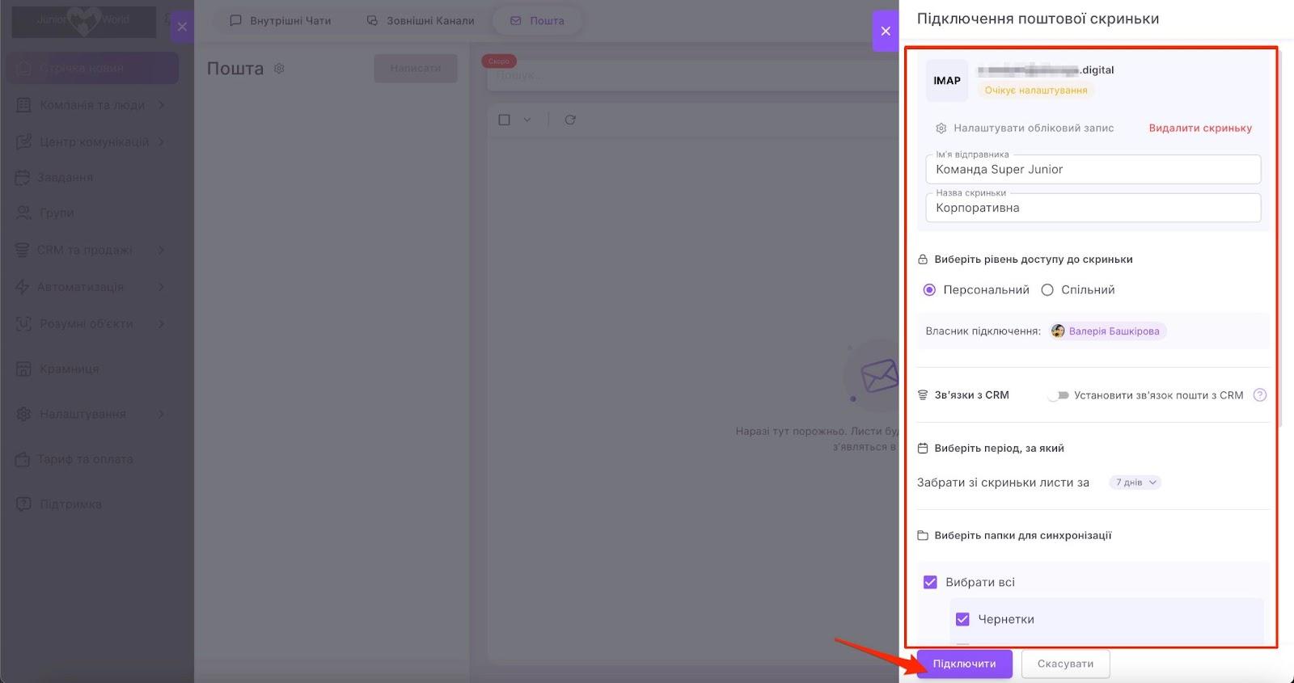Toggle the Вибрати всі checkbox
This screenshot has height=683, width=1294.
930,582
